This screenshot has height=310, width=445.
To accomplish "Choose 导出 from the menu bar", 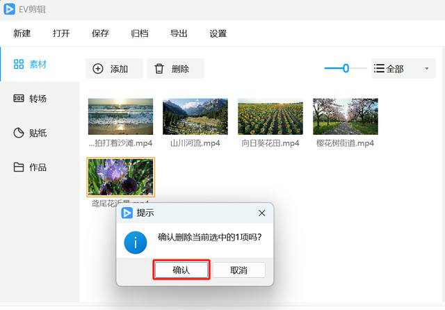I will (x=179, y=33).
